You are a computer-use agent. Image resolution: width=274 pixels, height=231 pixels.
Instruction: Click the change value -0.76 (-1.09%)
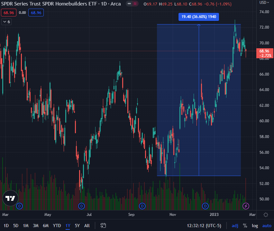coord(218,4)
